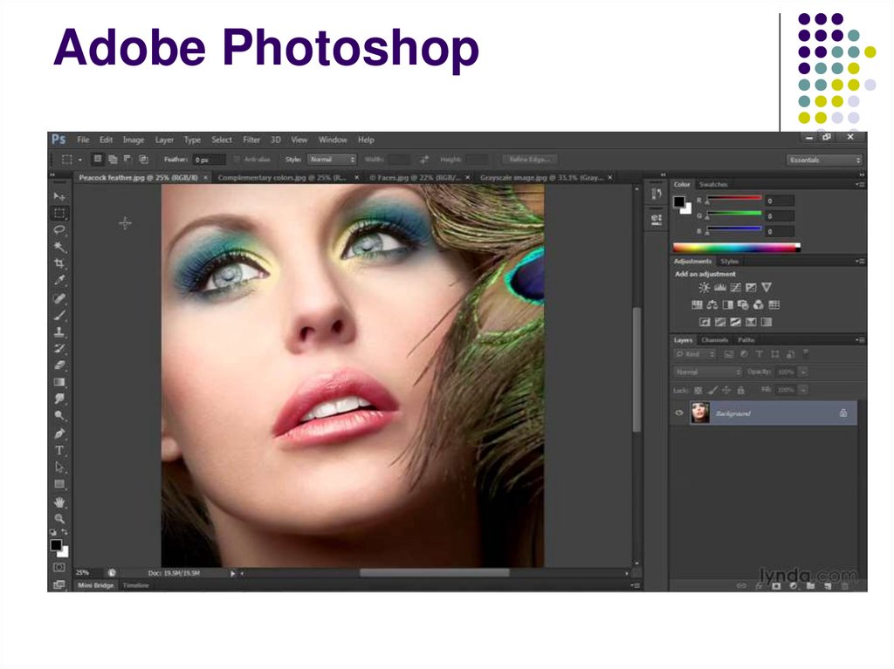
Task: Hide the Background layer with eye icon
Action: 679,413
